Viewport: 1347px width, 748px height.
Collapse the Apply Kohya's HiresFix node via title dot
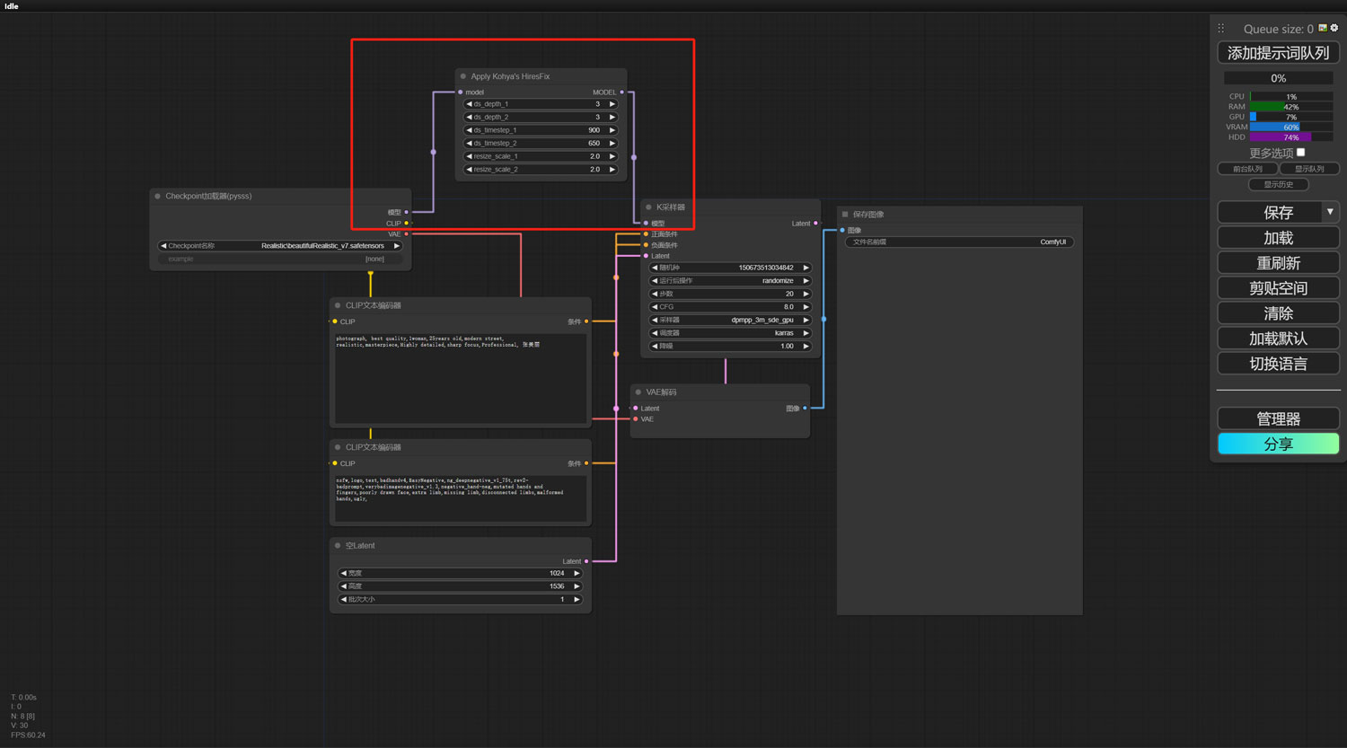(463, 76)
